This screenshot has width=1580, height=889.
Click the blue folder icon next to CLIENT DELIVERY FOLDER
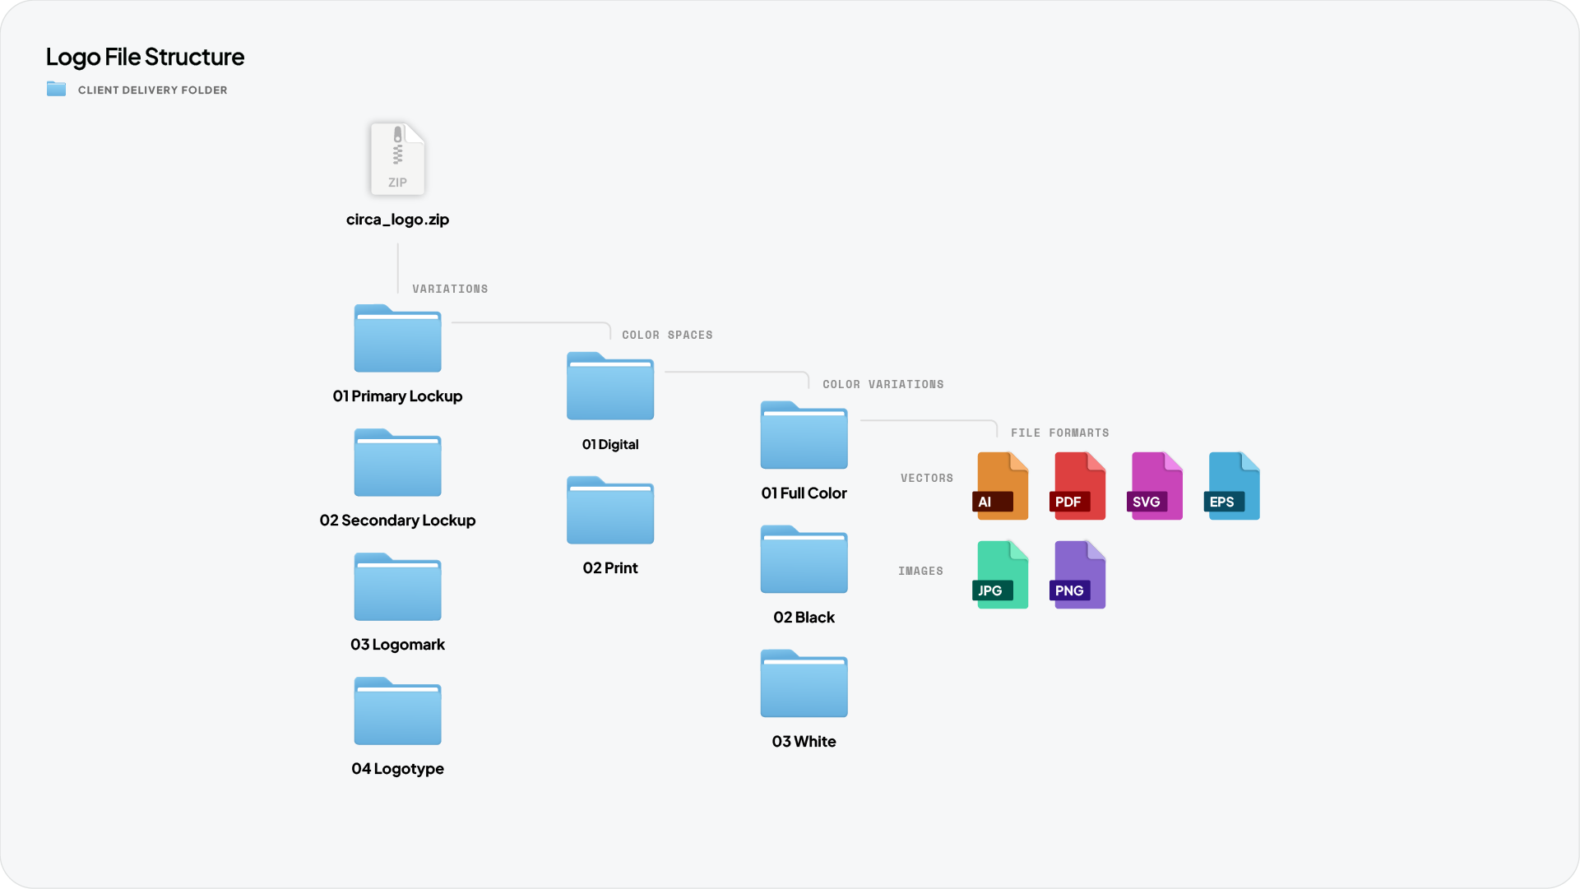[x=56, y=89]
